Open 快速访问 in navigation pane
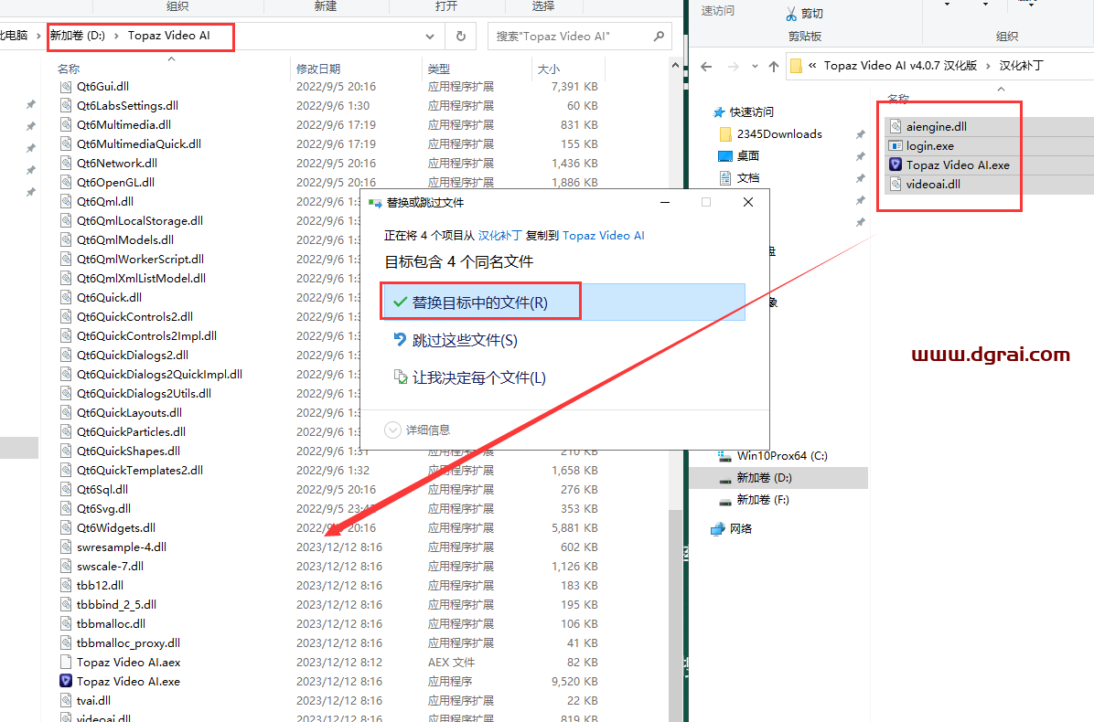Screen dimensions: 1094x722 (x=751, y=112)
